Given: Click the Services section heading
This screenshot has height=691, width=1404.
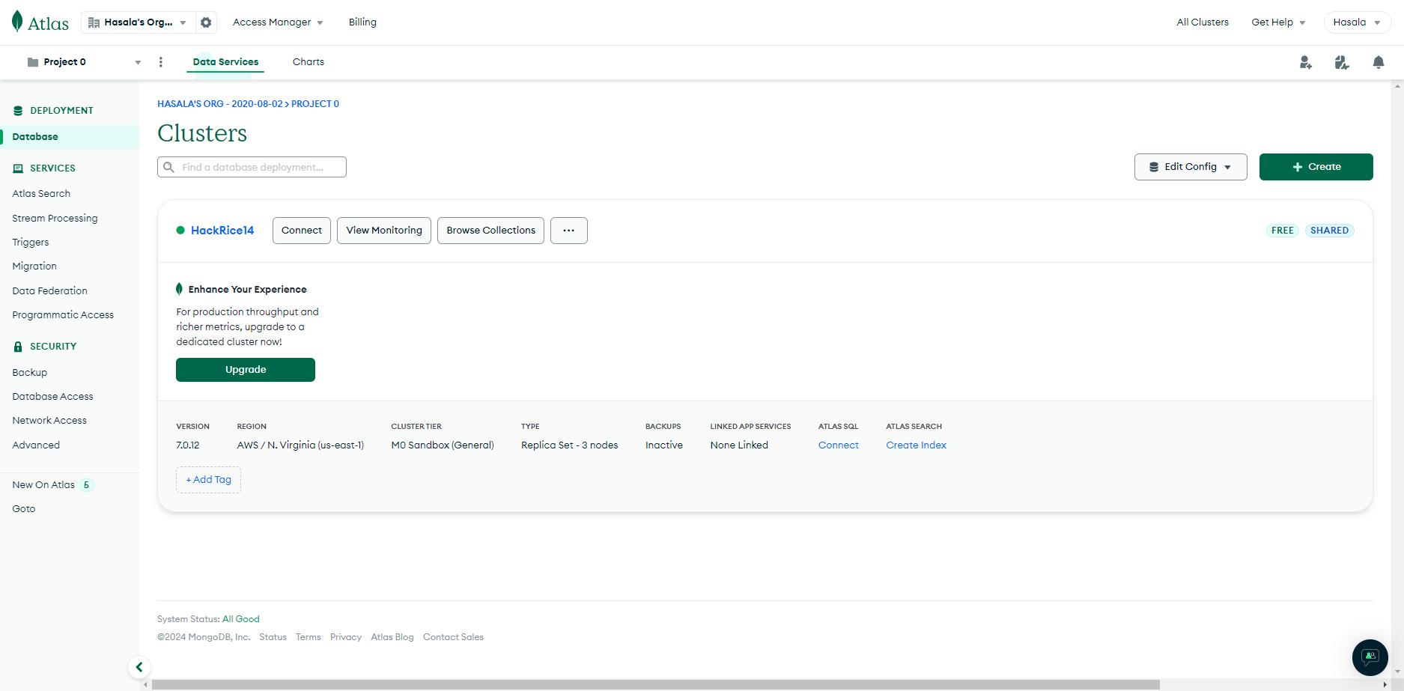Looking at the screenshot, I should point(52,168).
